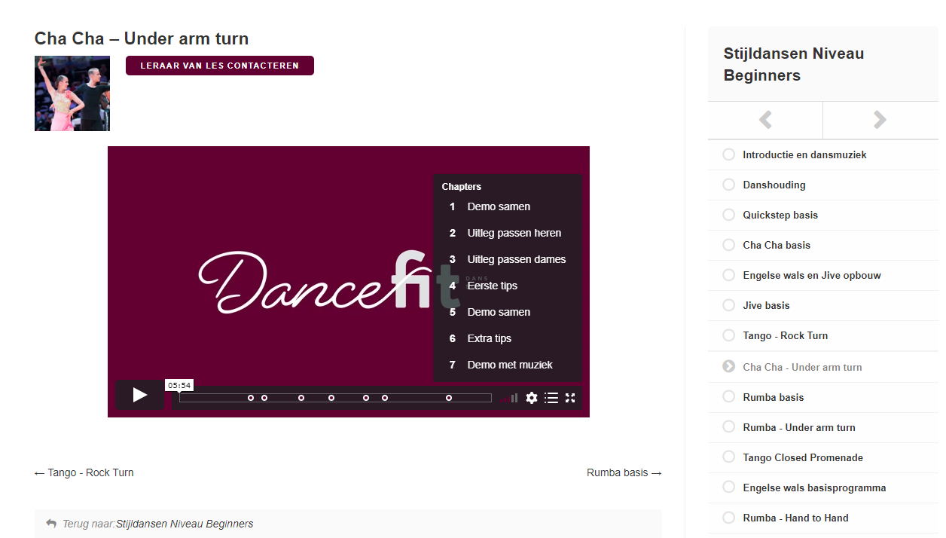Screen dimensions: 946x538
Task: Open next lesson link Rumba basis
Action: pos(624,472)
